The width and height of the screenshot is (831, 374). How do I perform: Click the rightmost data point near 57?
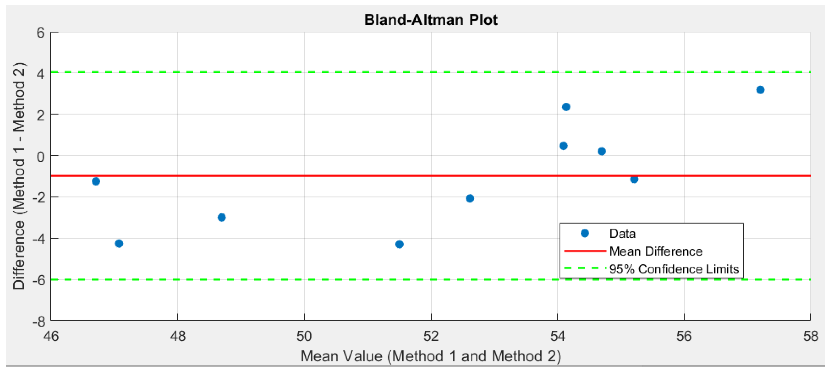click(760, 90)
